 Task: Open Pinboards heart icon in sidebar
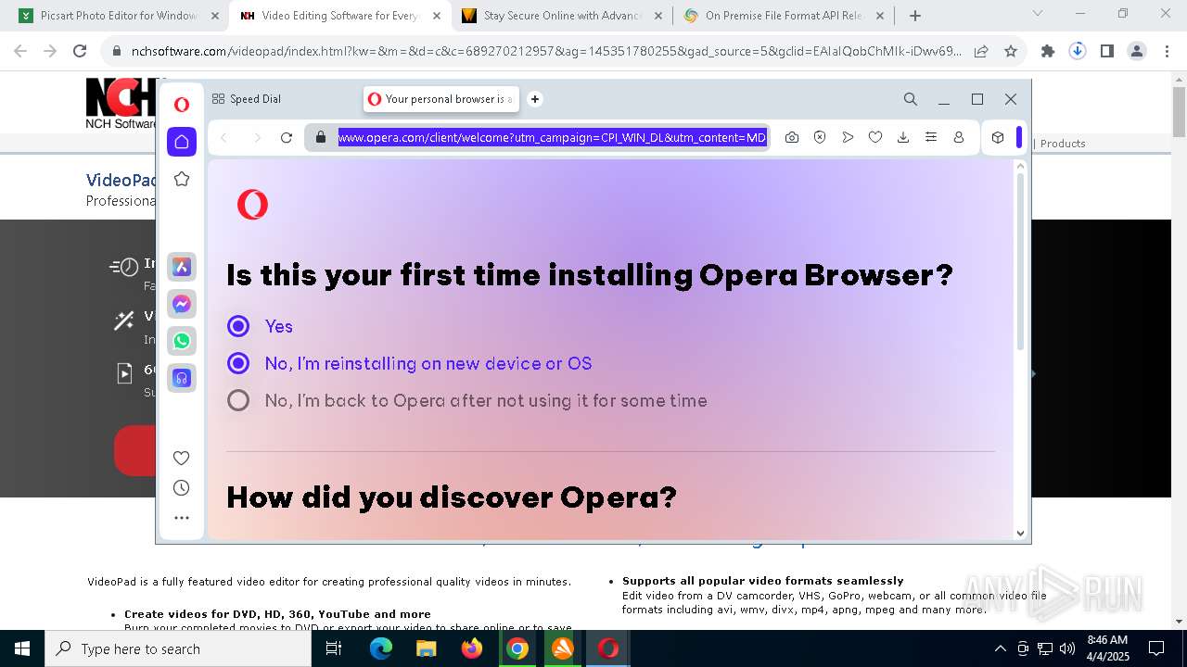182,458
